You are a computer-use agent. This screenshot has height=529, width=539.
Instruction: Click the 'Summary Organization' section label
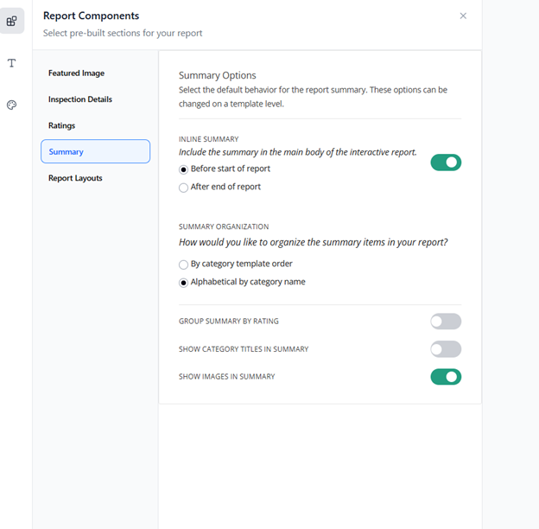223,226
